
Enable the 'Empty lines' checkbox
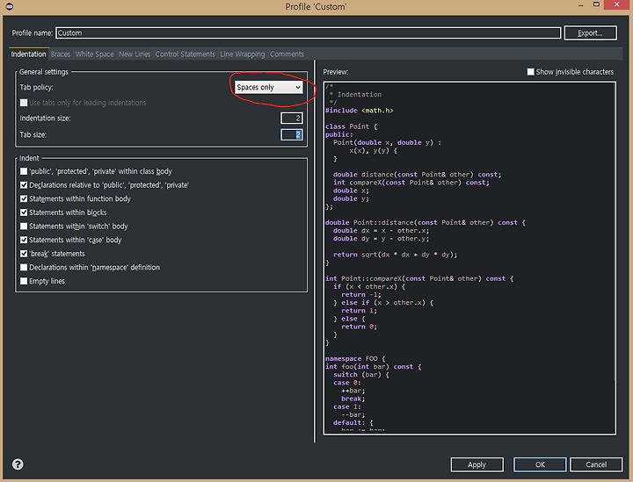(24, 281)
